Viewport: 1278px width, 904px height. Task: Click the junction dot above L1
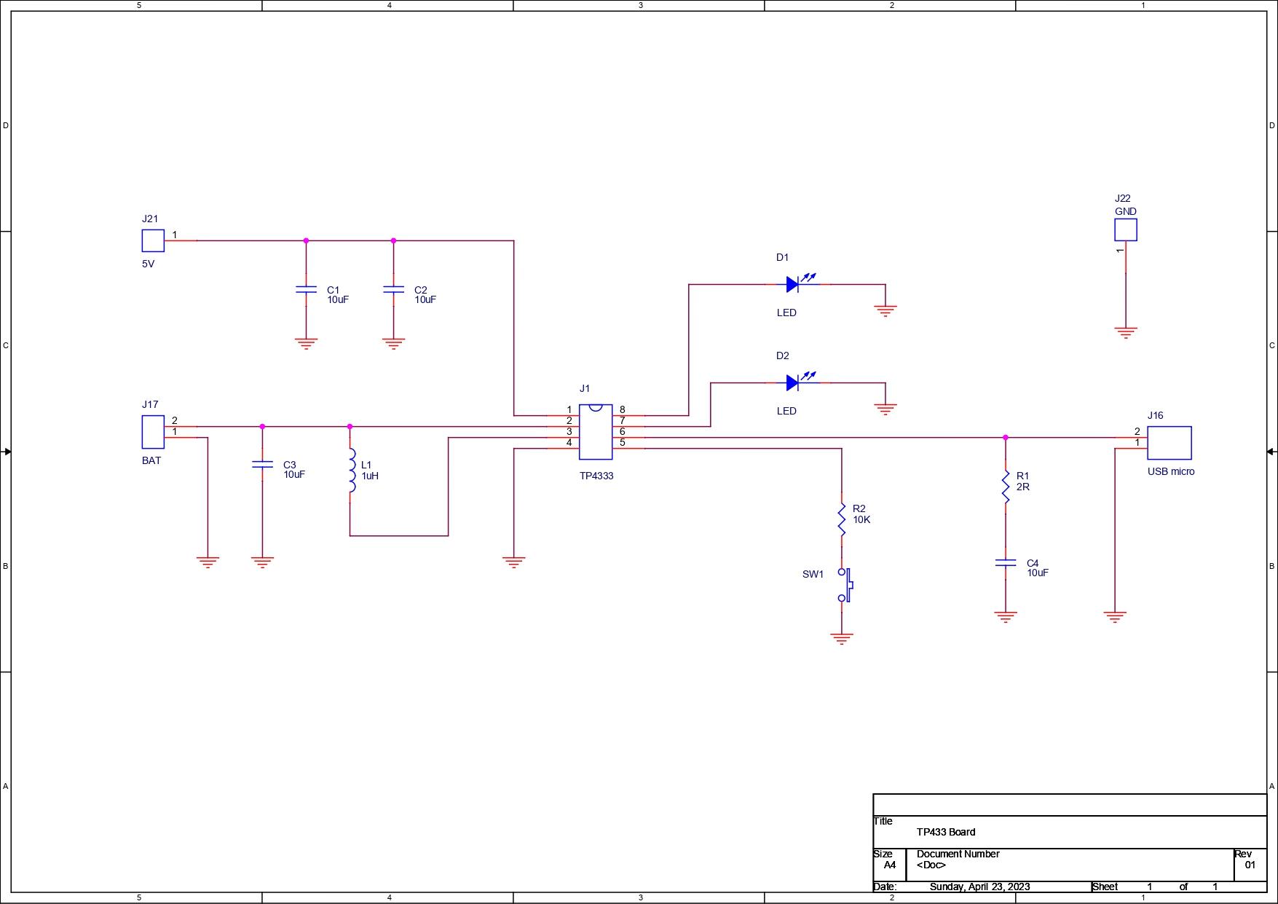point(350,427)
